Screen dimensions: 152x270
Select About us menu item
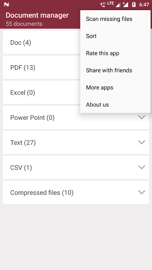point(115,105)
